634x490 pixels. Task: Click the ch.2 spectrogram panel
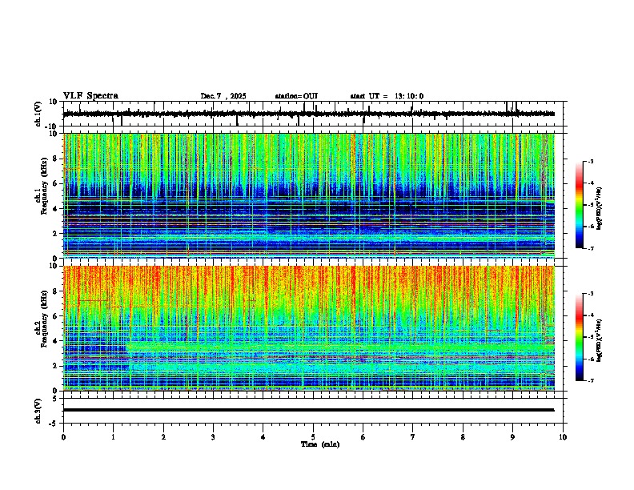(x=309, y=328)
